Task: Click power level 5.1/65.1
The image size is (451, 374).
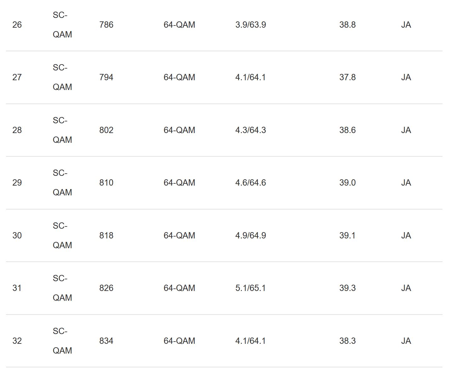Action: [250, 288]
